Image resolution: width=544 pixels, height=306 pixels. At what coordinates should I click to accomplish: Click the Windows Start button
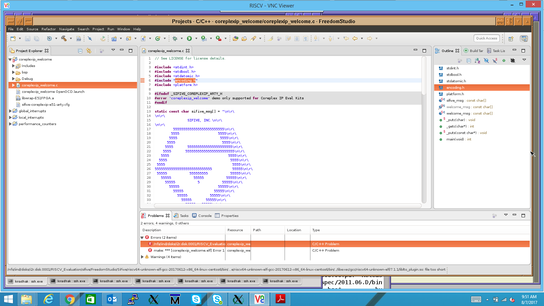[8, 299]
